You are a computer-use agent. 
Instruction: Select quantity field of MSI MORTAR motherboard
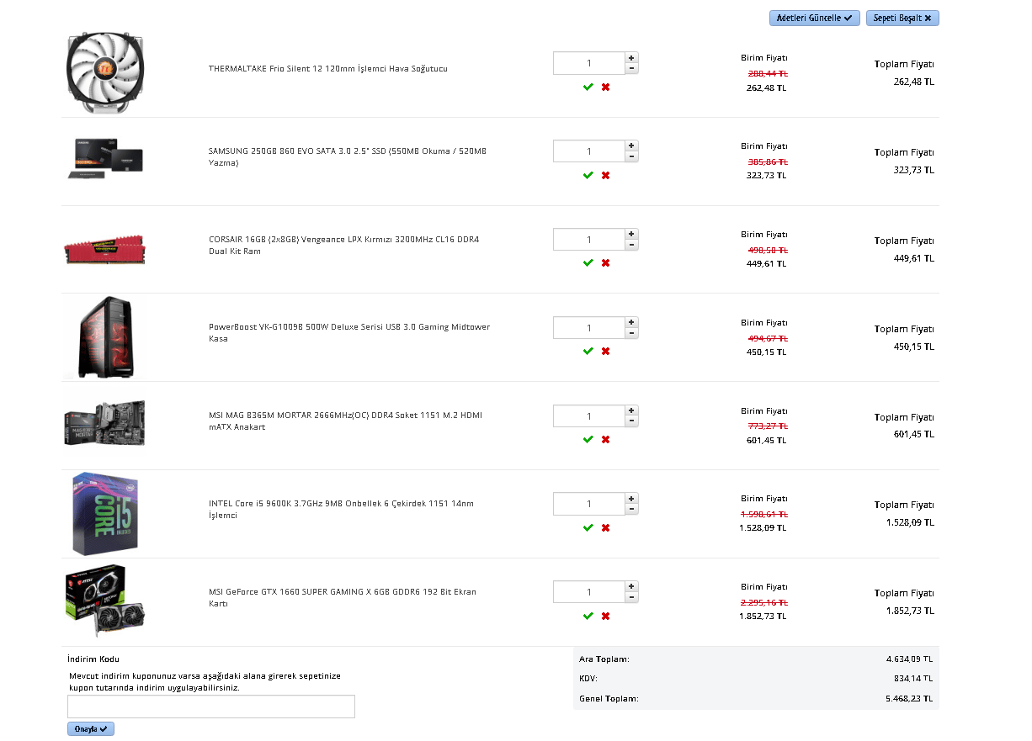(x=589, y=415)
